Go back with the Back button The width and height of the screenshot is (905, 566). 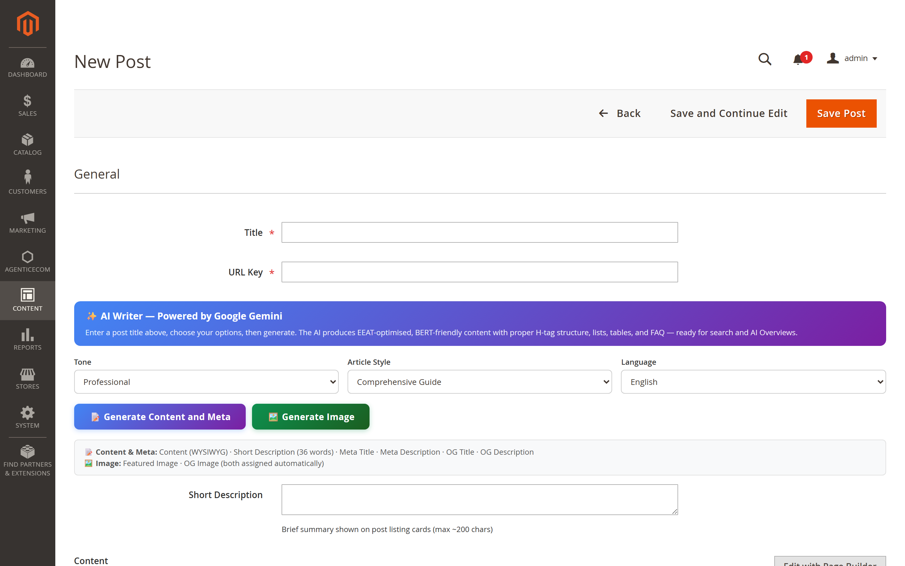pos(620,113)
